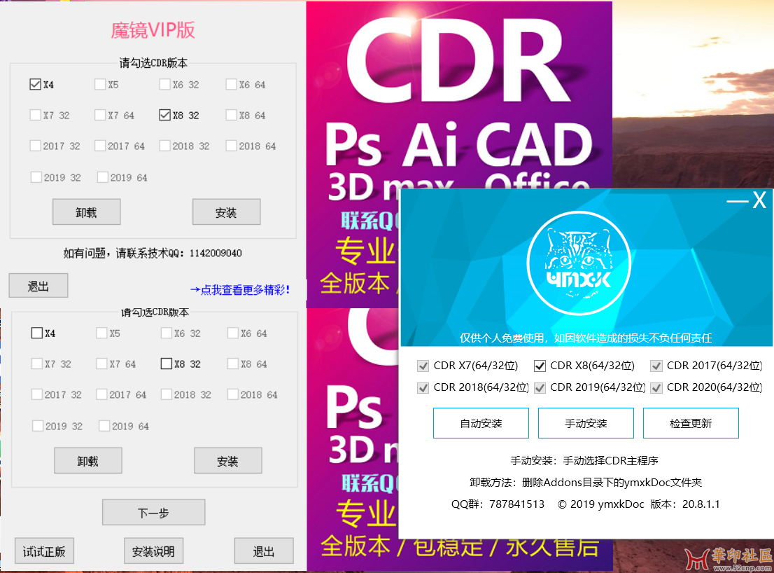Tick 2019 32 in the upper version group

point(36,177)
